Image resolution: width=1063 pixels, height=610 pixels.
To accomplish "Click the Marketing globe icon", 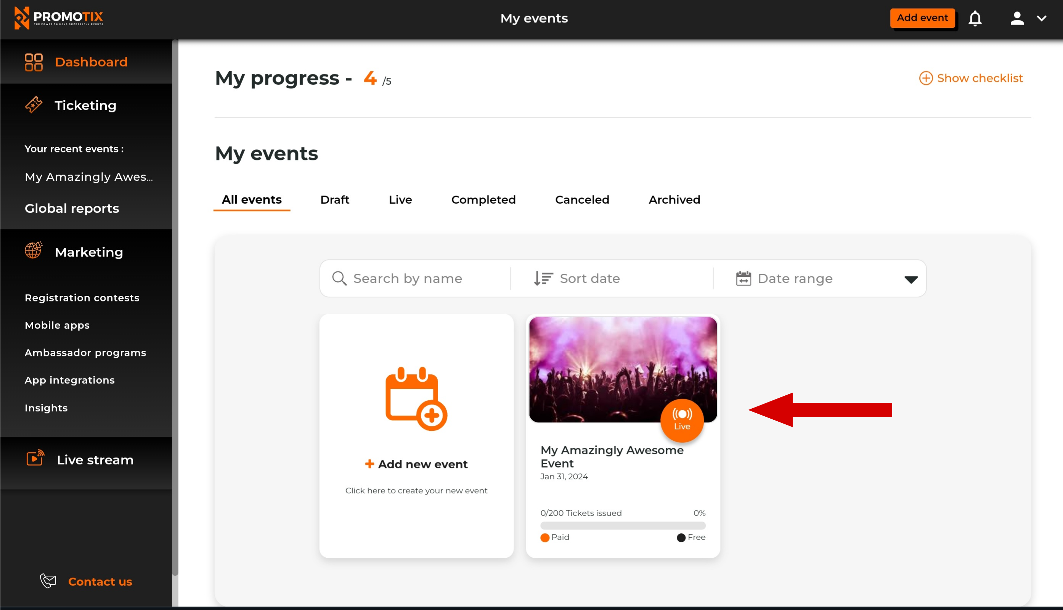I will 34,250.
